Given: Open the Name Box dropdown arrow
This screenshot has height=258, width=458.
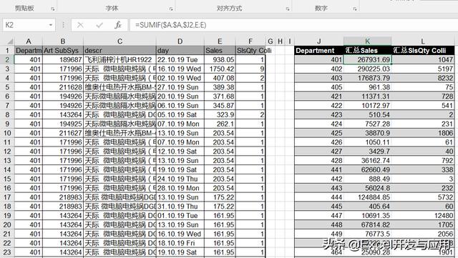Looking at the screenshot, I should 51,25.
